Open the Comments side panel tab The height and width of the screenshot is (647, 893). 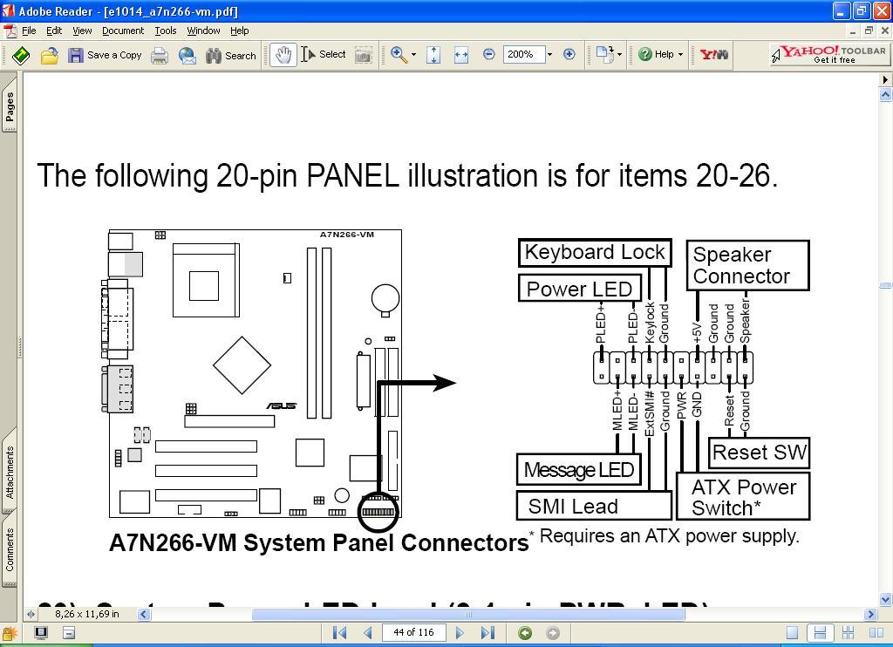tap(10, 549)
